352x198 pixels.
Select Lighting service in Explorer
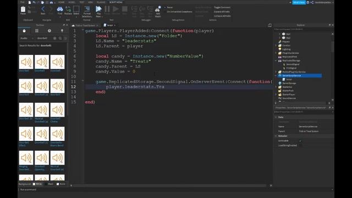[286, 49]
